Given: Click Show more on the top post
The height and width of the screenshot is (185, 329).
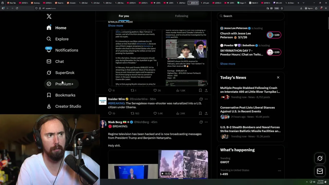Looking at the screenshot, I should tap(115, 26).
